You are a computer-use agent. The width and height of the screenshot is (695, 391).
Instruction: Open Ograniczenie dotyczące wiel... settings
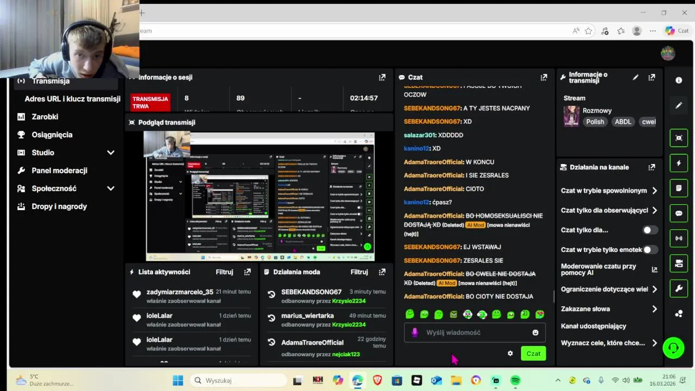[x=609, y=289]
